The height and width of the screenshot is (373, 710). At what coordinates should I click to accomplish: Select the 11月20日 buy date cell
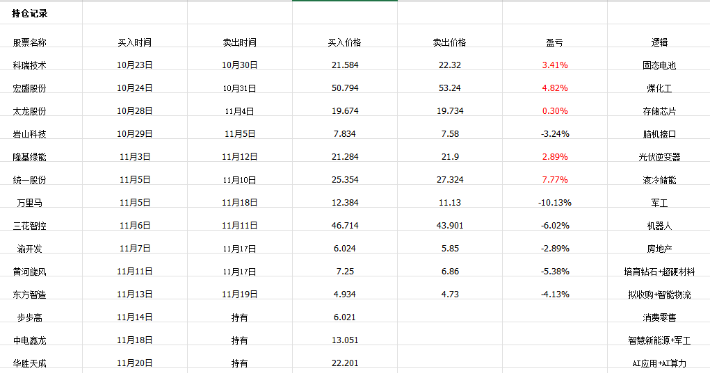pos(134,363)
